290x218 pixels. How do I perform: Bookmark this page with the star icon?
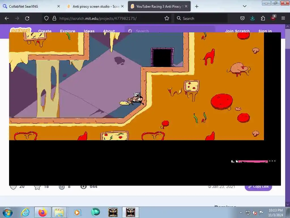point(167,18)
